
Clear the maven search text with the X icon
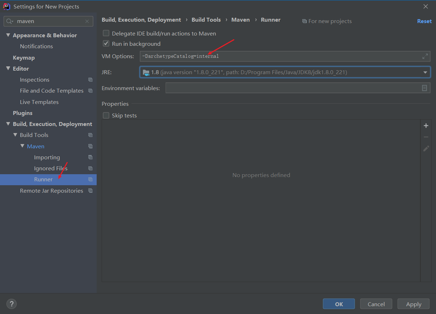(87, 21)
